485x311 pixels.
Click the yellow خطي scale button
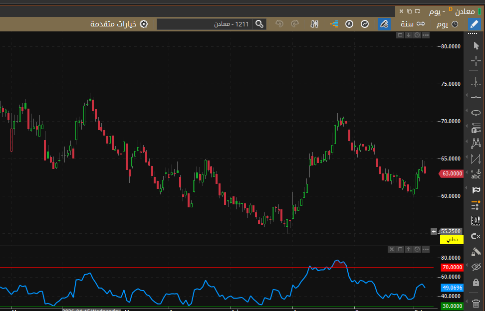452,240
